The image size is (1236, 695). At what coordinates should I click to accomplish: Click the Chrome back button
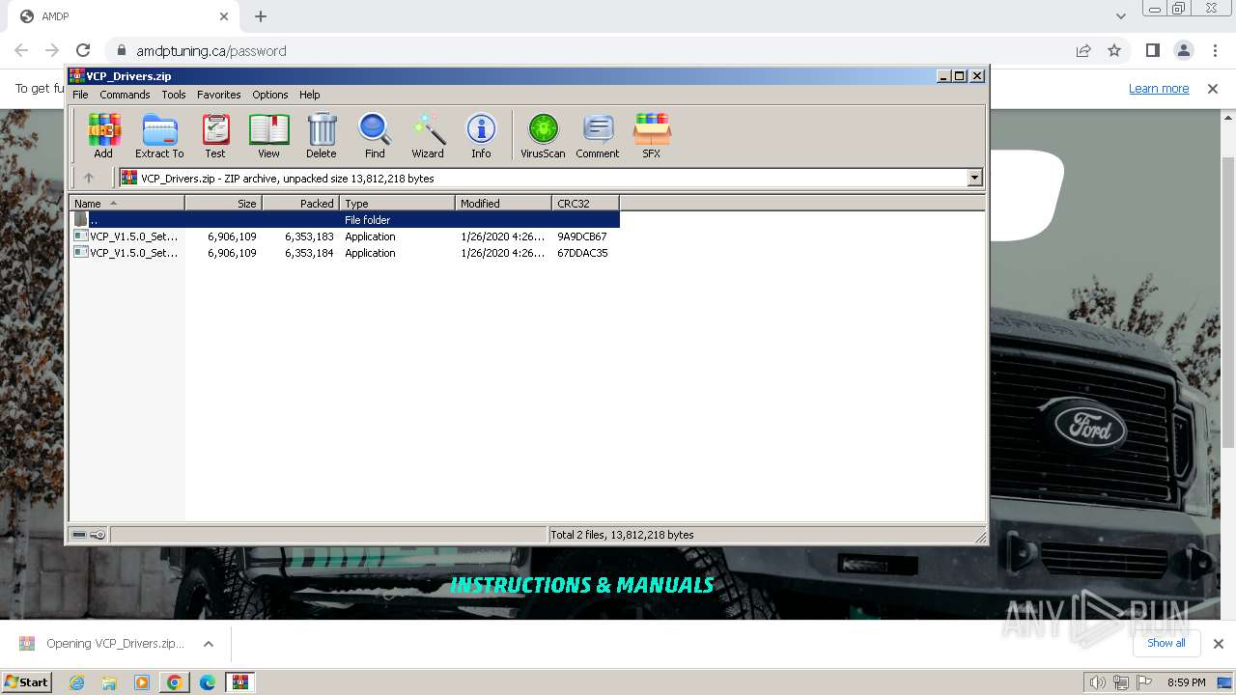click(21, 50)
